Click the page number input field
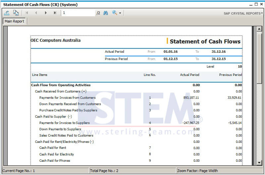The width and height of the screenshot is (265, 175). click(x=79, y=13)
